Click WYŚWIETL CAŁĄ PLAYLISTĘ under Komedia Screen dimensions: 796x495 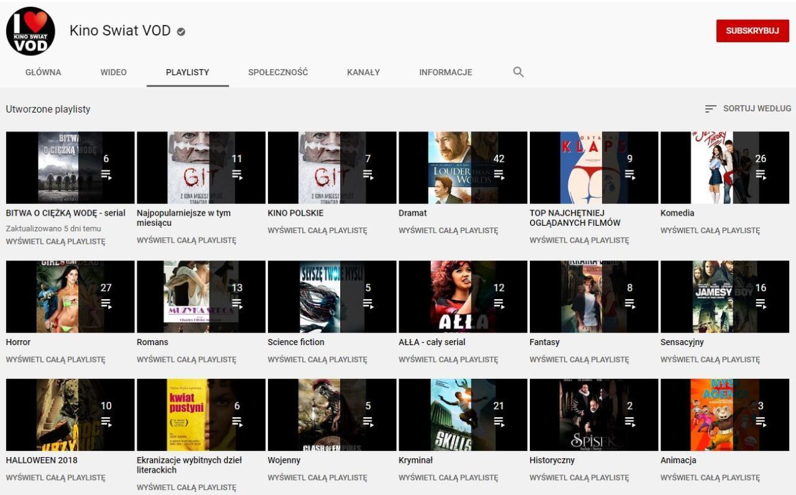(x=710, y=230)
